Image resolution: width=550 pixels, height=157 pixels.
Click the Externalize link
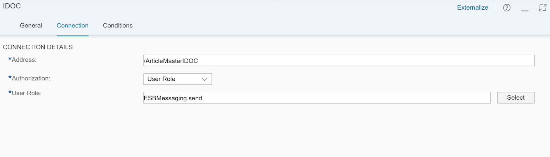[472, 8]
